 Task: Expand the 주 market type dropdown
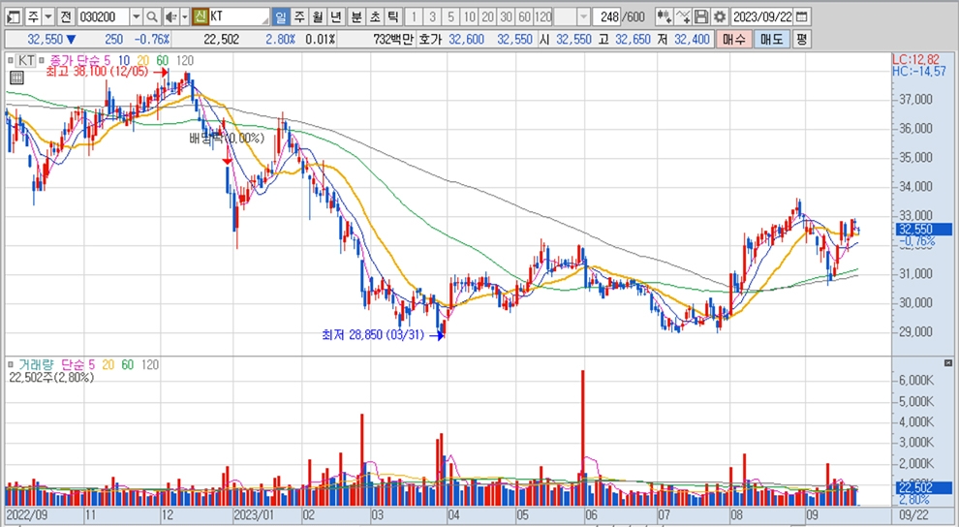tap(49, 16)
